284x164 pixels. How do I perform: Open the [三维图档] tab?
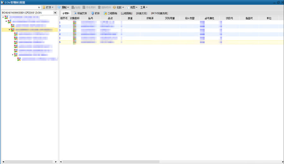127,13
